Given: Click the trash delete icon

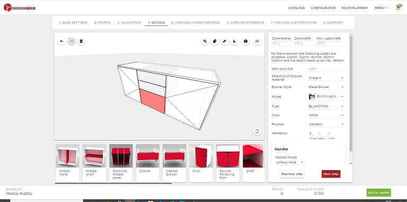Looking at the screenshot, I should pyautogui.click(x=81, y=41).
